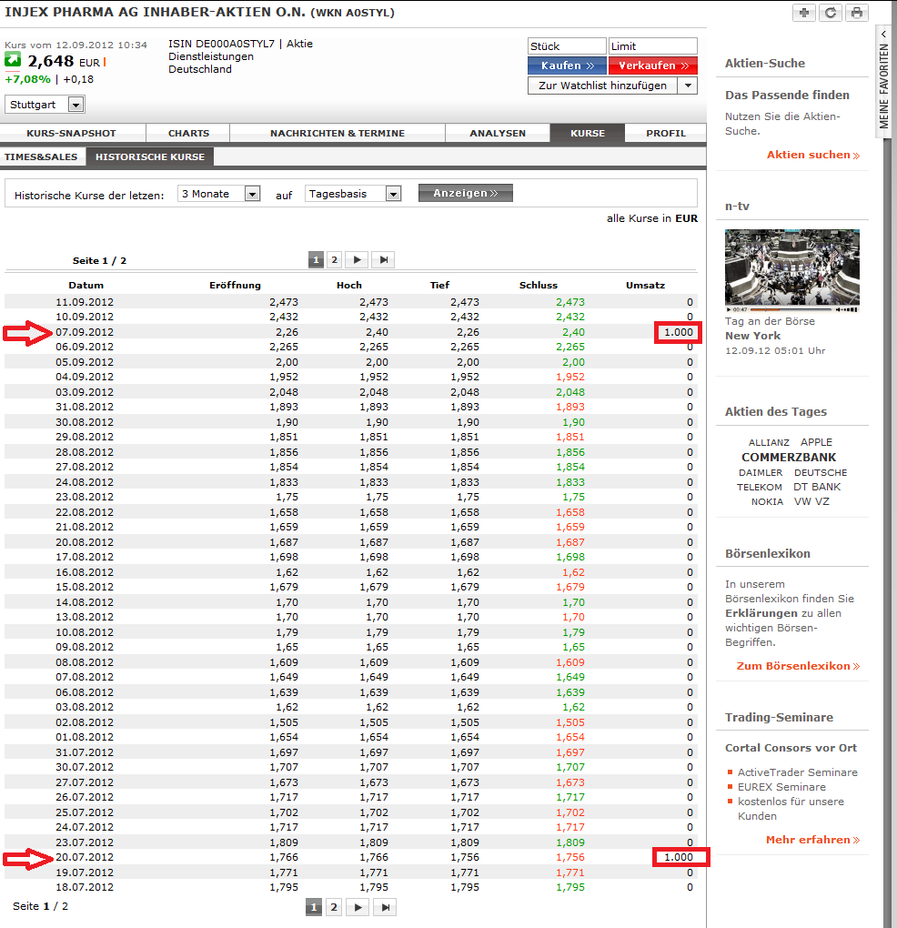Viewport: 897px width, 928px height.
Task: Click the Eröffnung column header
Action: [235, 286]
